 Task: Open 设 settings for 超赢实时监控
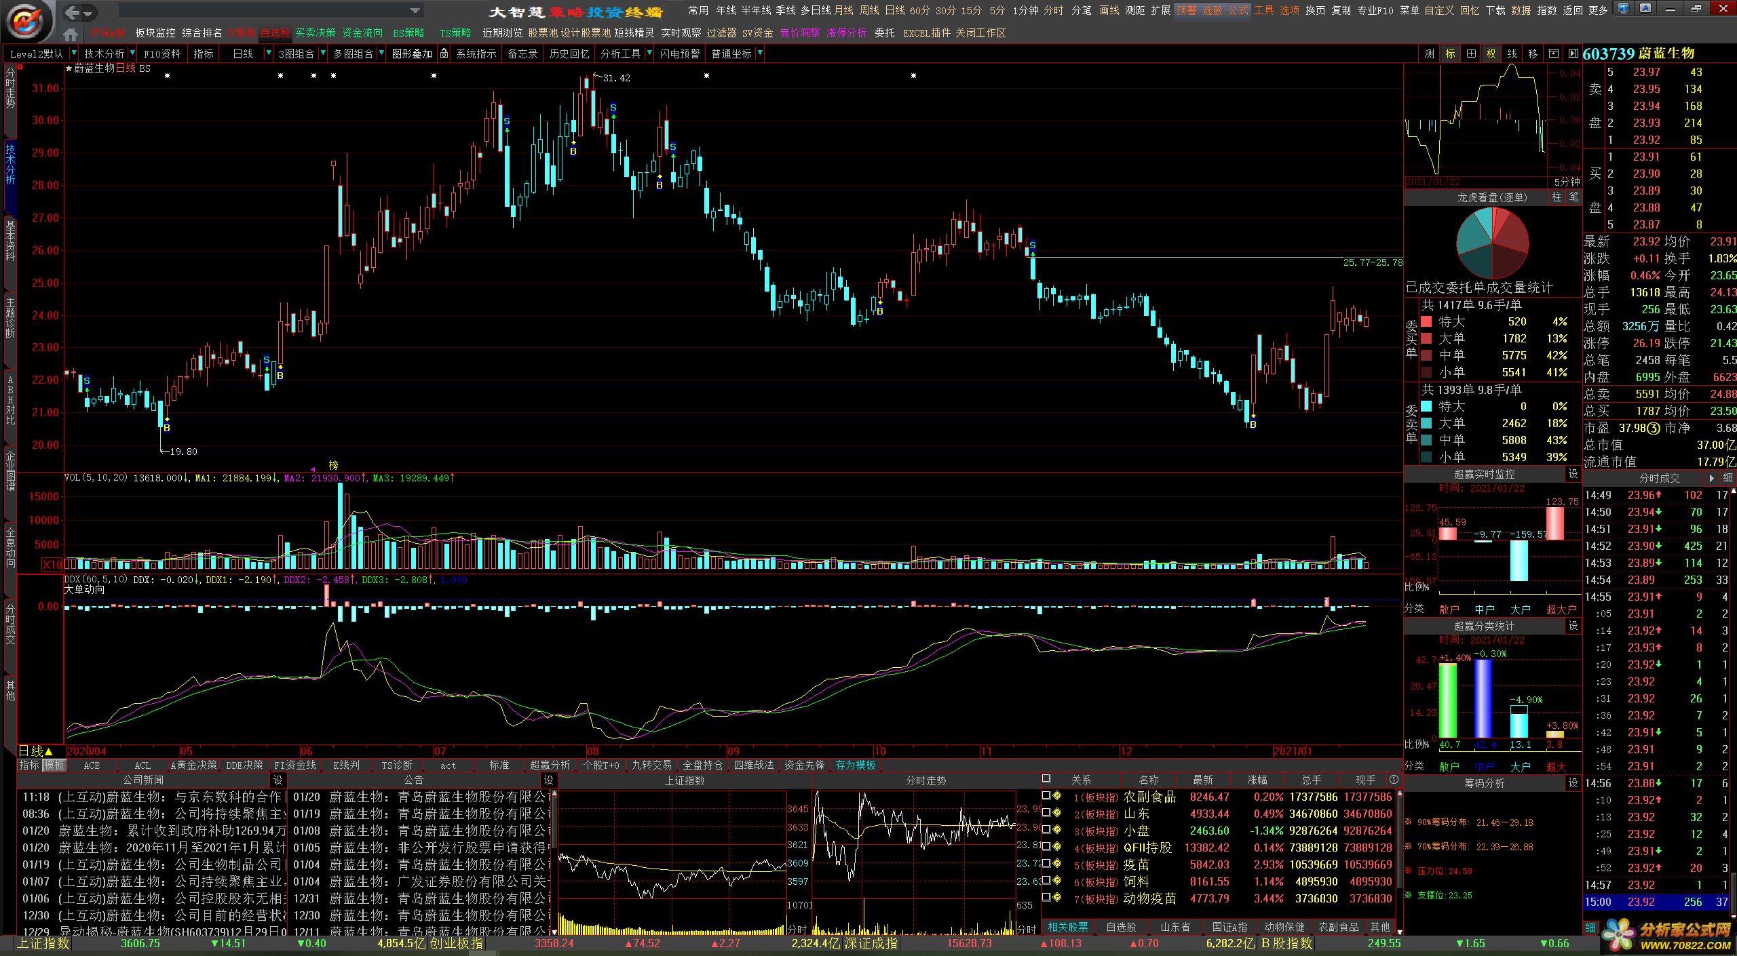pyautogui.click(x=1573, y=474)
